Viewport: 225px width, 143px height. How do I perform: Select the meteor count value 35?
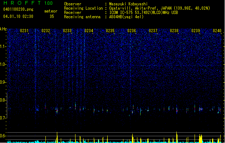[x=52, y=16]
